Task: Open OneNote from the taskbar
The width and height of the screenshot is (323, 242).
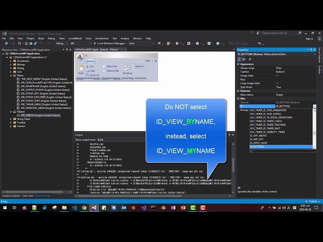Action: 173,208
